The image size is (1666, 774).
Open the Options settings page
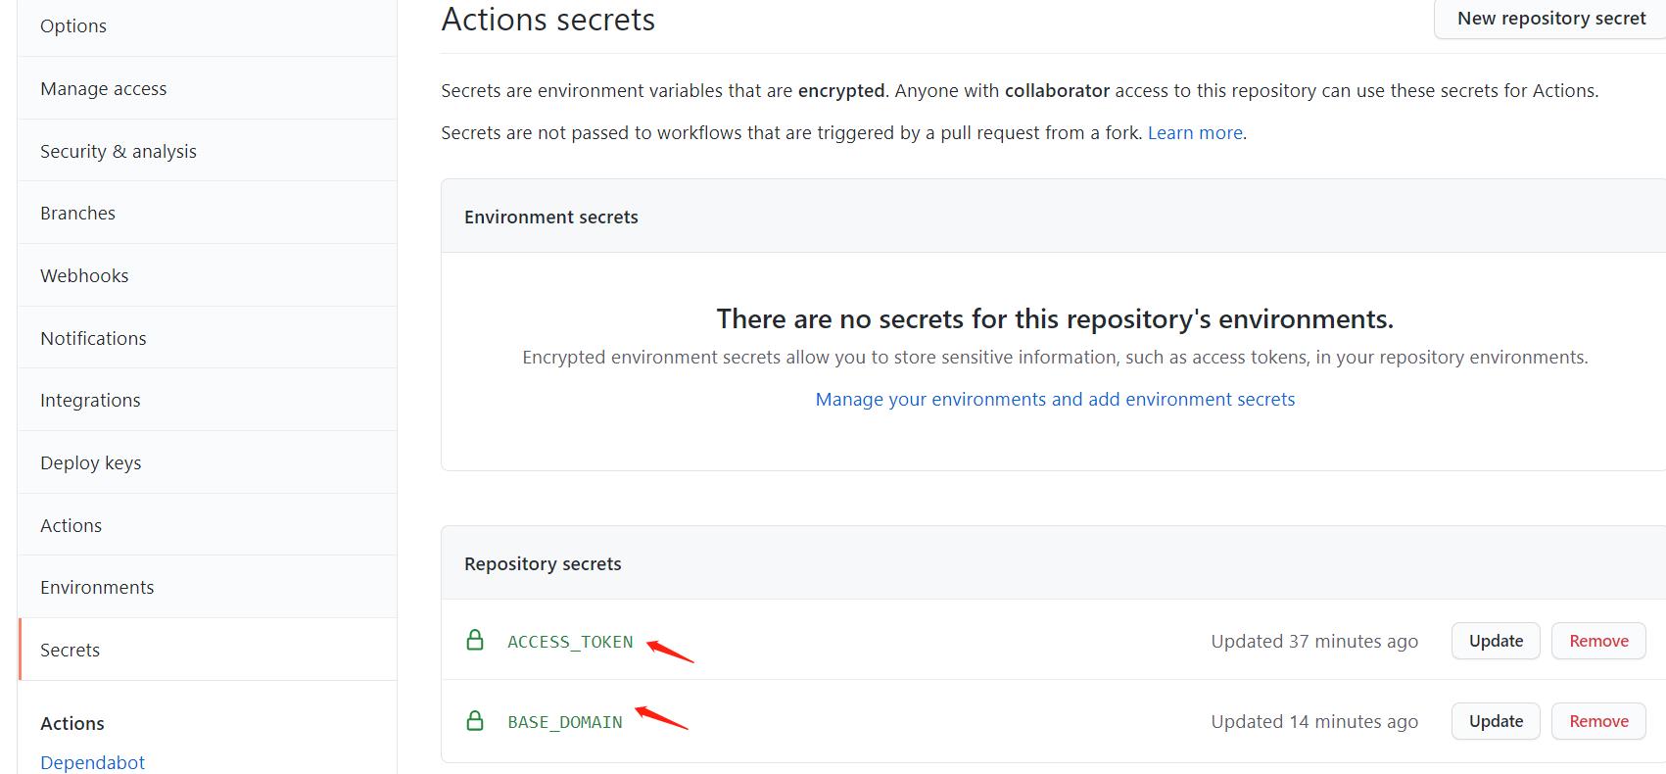[x=73, y=26]
